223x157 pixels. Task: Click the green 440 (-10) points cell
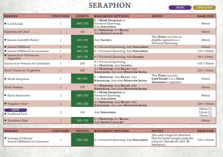point(82,23)
